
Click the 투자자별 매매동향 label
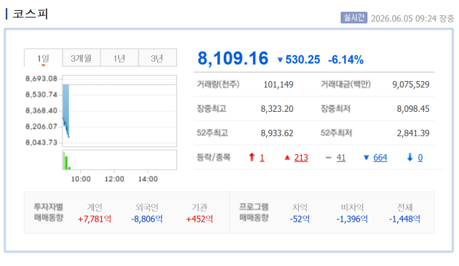coord(49,212)
